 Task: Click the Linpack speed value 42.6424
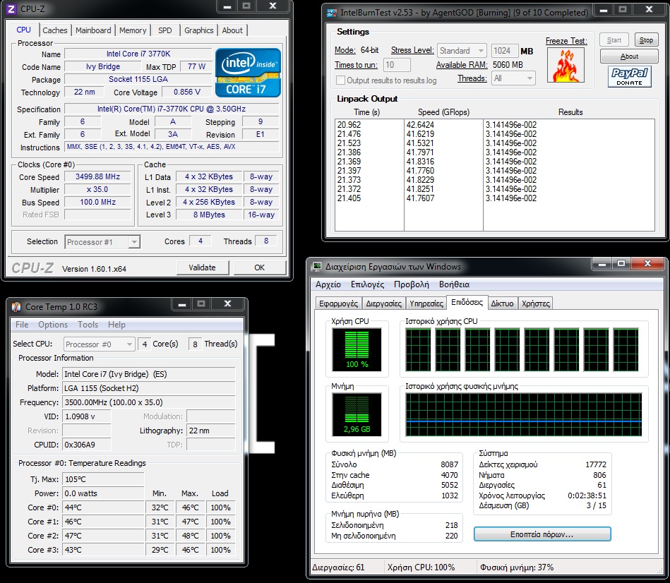tap(420, 125)
